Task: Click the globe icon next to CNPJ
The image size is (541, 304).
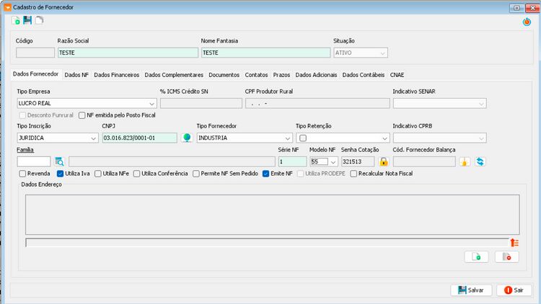Action: (x=187, y=138)
